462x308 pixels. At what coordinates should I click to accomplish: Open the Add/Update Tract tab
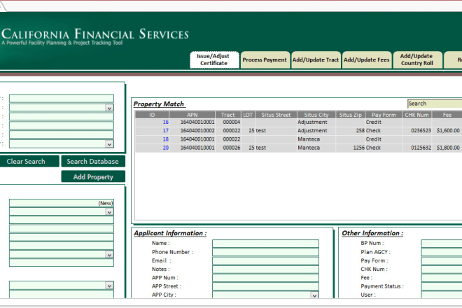tap(316, 59)
